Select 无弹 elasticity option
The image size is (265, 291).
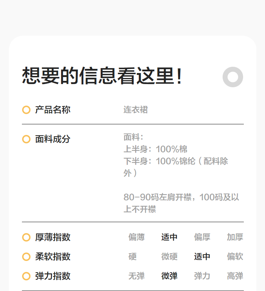(136, 276)
